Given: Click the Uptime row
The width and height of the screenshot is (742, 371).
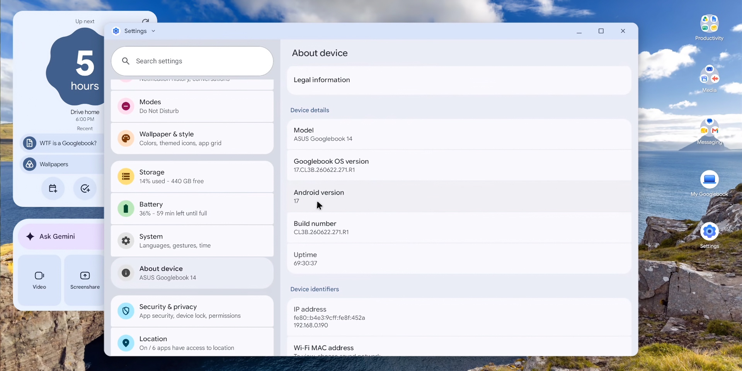Looking at the screenshot, I should coord(459,259).
